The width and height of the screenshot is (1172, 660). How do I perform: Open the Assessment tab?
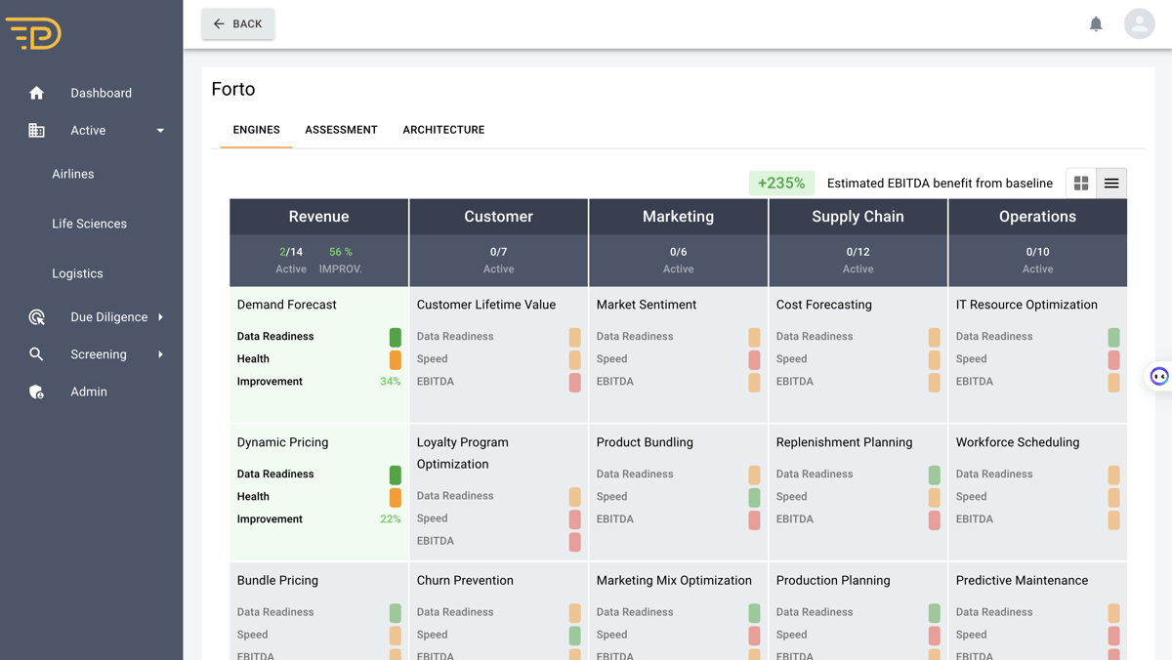pos(341,130)
